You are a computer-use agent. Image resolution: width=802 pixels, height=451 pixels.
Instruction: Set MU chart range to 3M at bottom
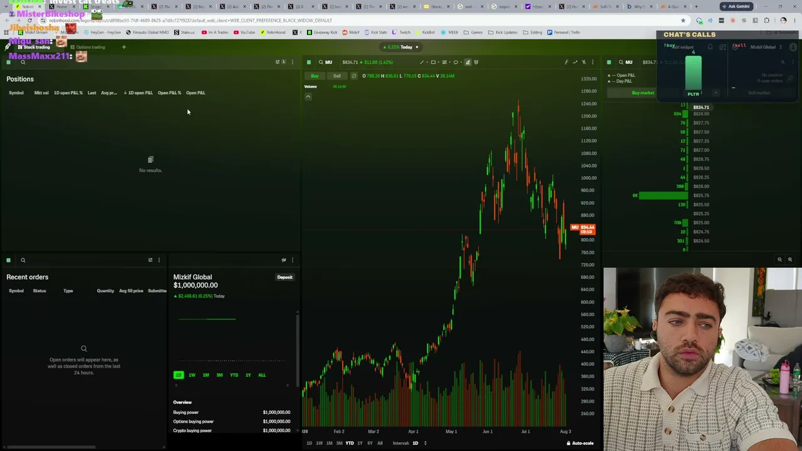(339, 443)
